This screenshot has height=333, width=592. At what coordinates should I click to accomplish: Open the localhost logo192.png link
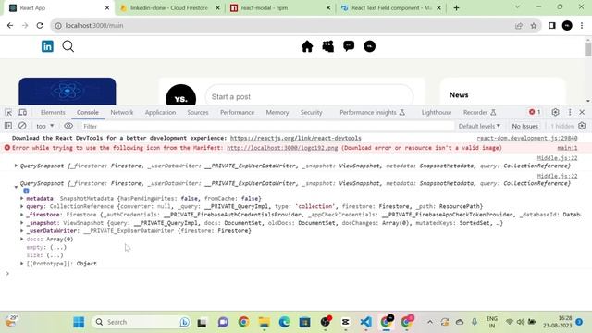(x=282, y=148)
